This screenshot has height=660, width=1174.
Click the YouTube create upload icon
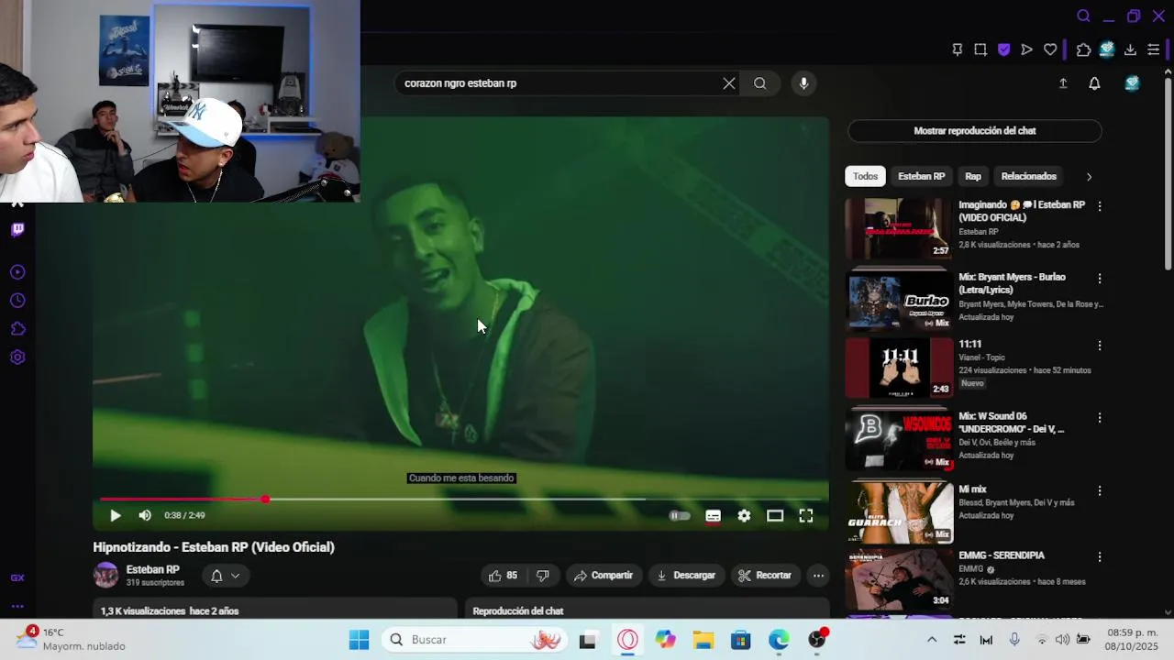pyautogui.click(x=1063, y=83)
